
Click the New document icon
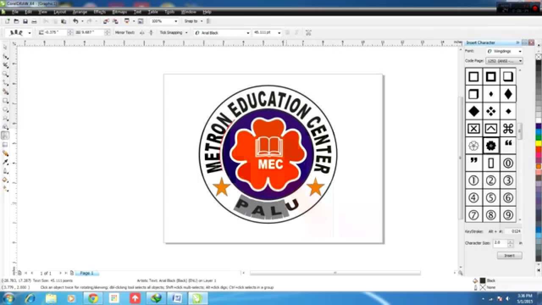(x=7, y=21)
